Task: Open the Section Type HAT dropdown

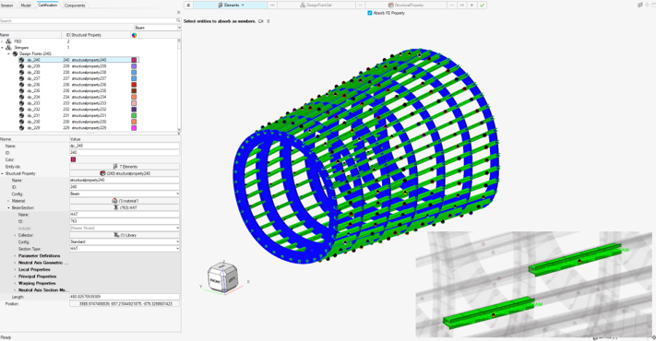Action: (125, 249)
